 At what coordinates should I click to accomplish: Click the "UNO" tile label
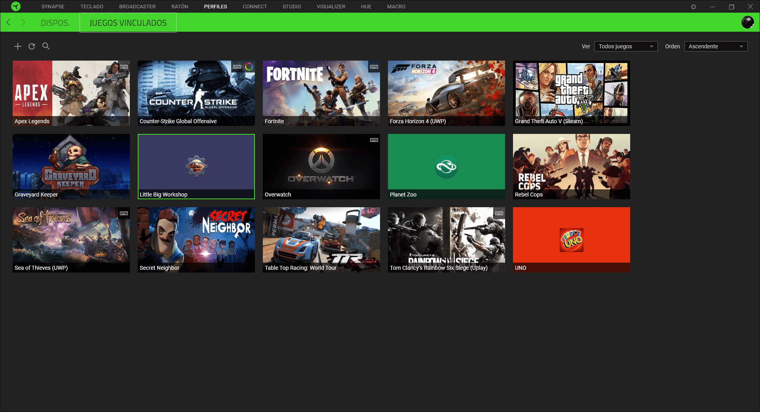pyautogui.click(x=521, y=268)
